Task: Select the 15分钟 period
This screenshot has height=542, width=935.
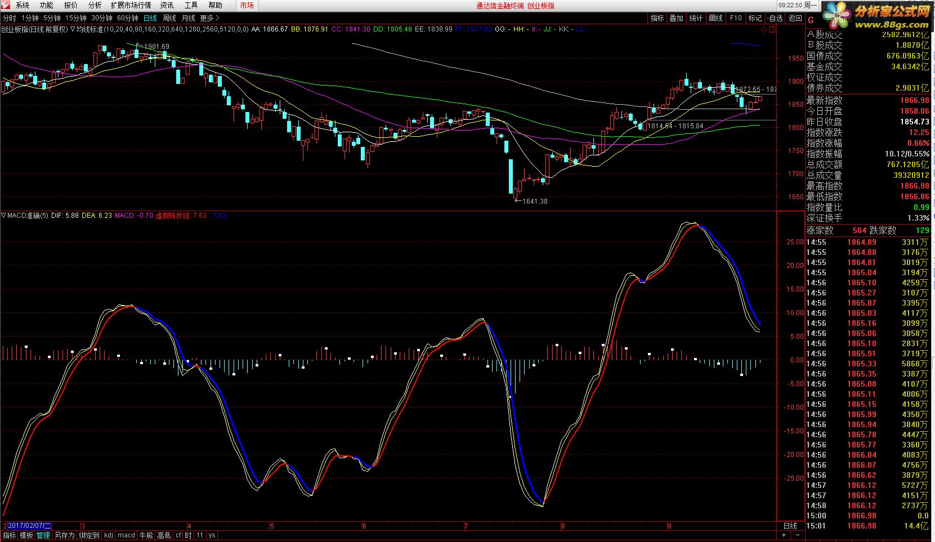Action: pyautogui.click(x=75, y=18)
